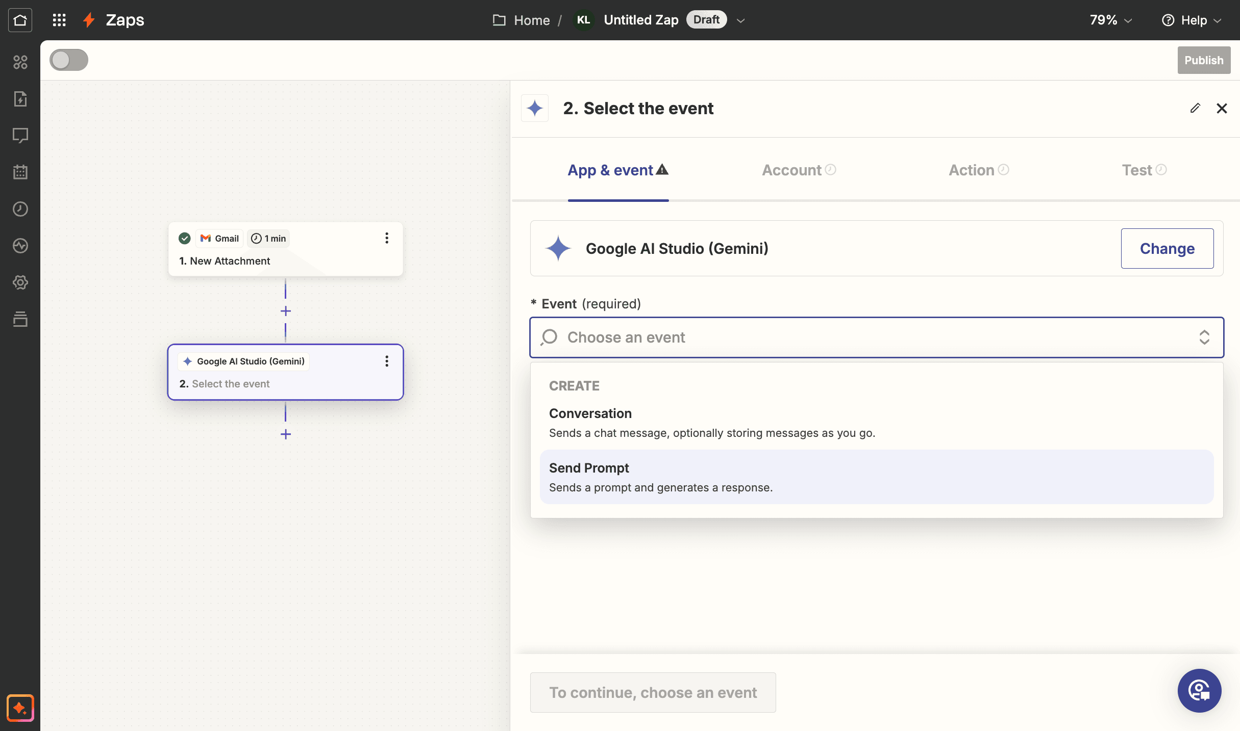Expand the Help menu

[x=1192, y=20]
